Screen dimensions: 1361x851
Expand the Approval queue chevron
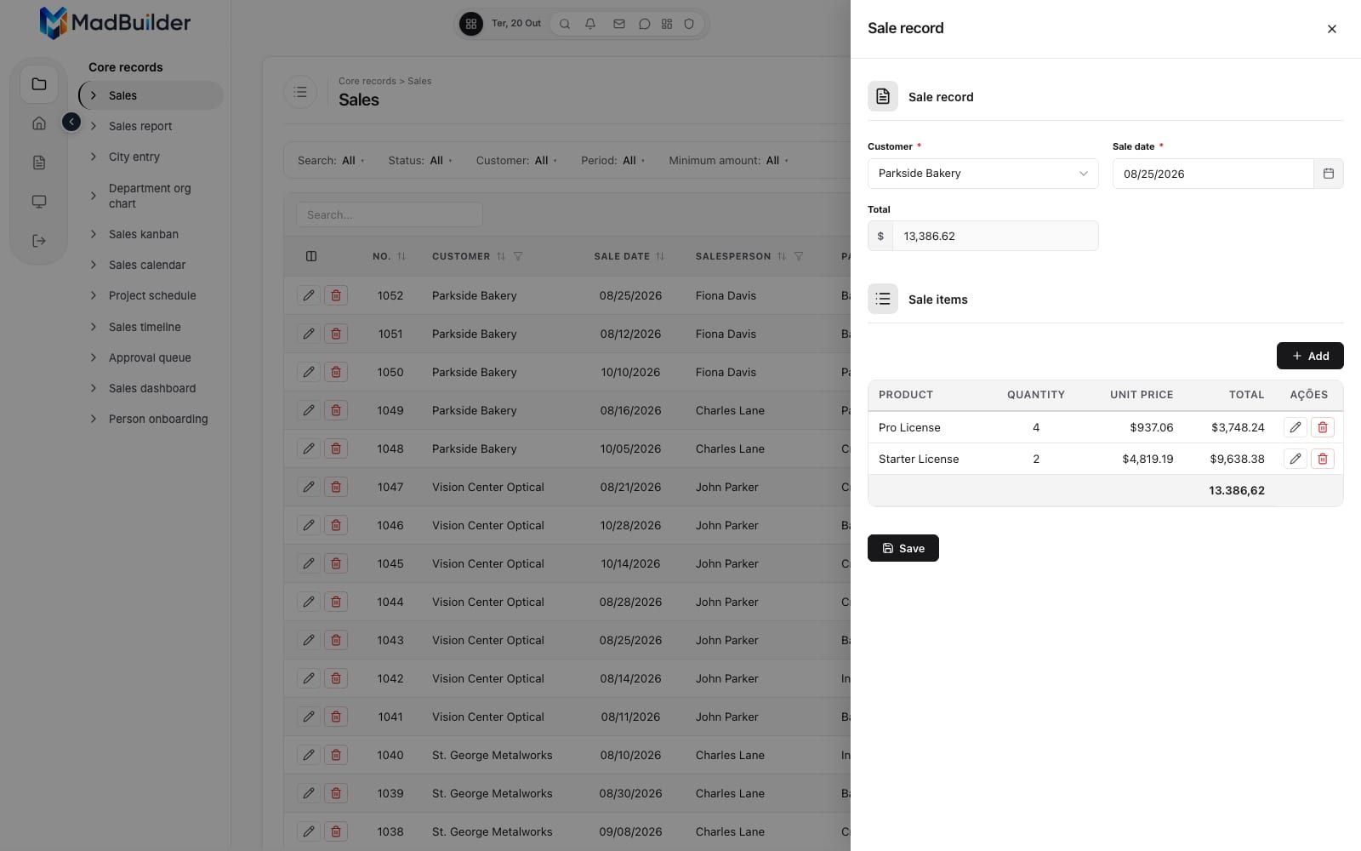click(94, 357)
